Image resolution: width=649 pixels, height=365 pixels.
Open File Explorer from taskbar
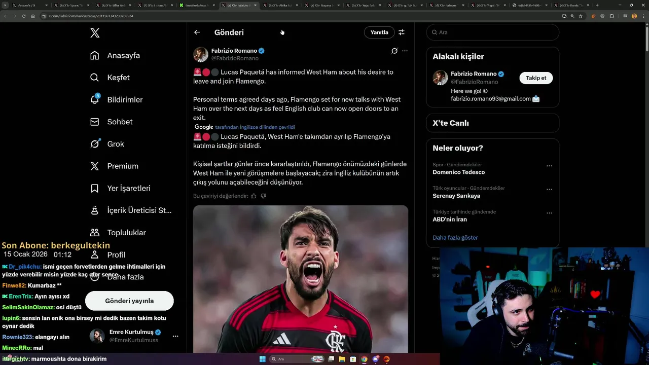click(x=342, y=359)
